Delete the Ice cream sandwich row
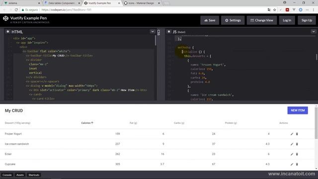 297,144
